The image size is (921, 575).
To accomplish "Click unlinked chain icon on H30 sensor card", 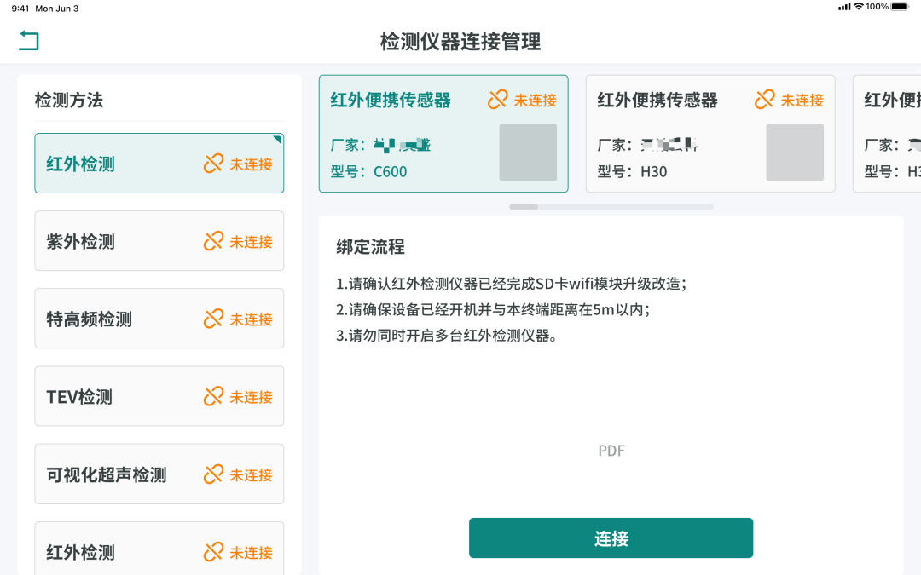I will [x=764, y=100].
